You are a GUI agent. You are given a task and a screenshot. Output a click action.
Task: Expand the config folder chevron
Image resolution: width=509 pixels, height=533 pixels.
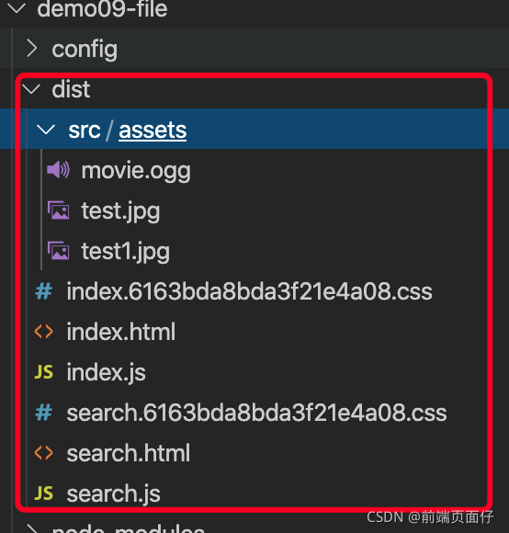pos(32,49)
